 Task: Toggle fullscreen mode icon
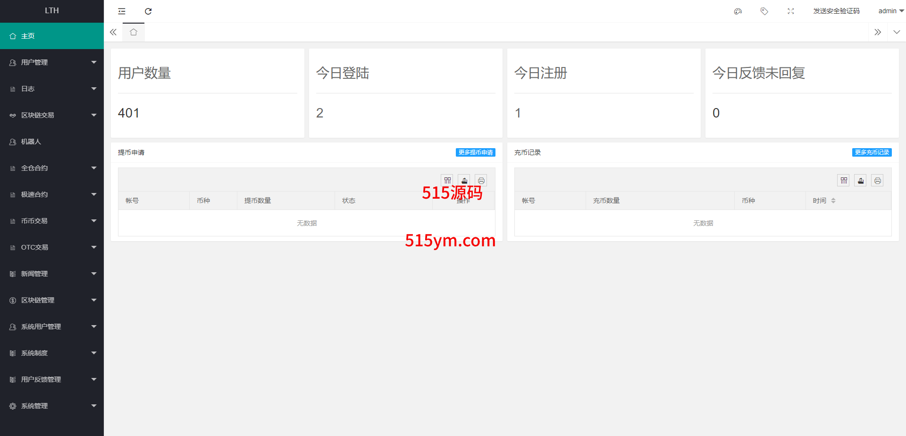(791, 11)
